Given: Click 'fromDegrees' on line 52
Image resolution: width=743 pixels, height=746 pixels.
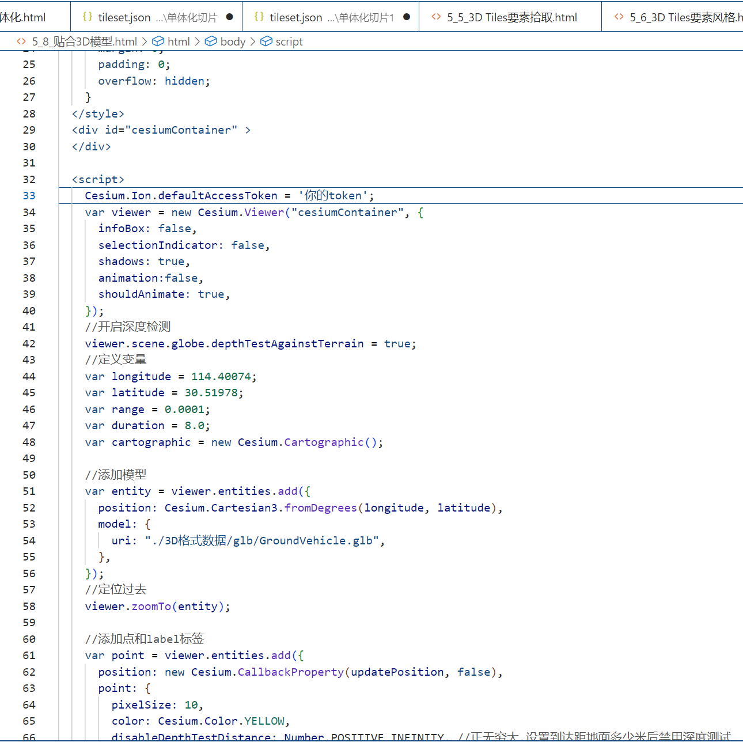Looking at the screenshot, I should tap(321, 508).
